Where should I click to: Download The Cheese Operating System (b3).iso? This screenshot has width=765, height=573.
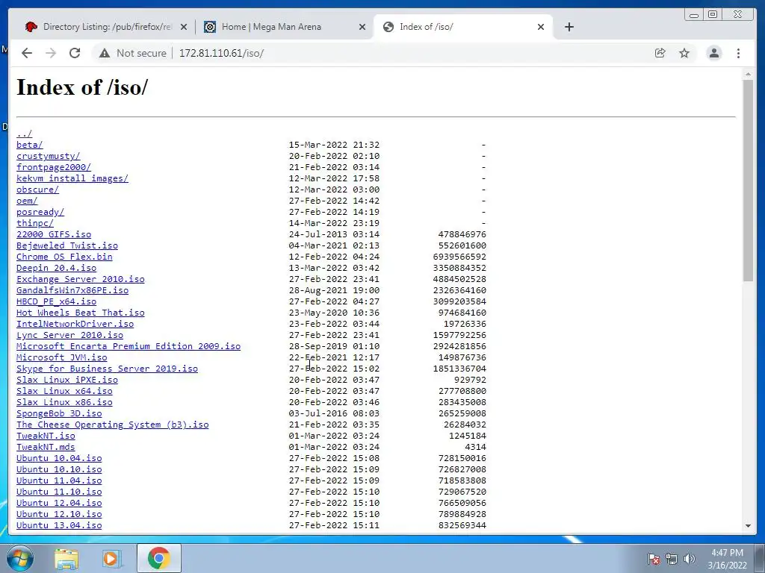pos(112,425)
